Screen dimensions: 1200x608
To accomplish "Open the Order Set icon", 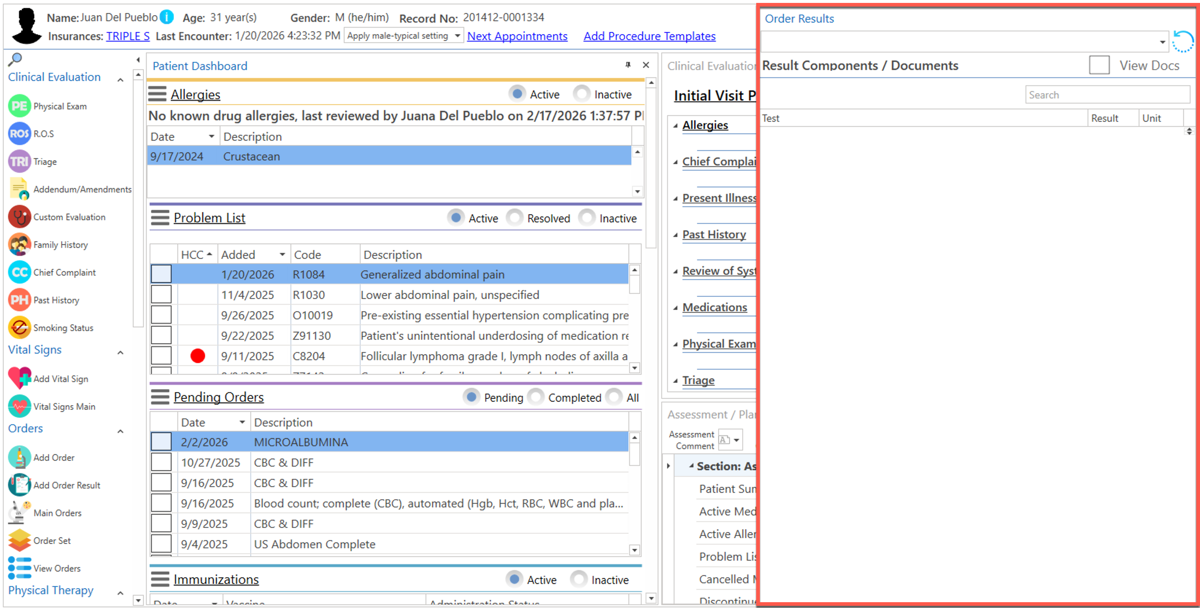I will pyautogui.click(x=19, y=541).
